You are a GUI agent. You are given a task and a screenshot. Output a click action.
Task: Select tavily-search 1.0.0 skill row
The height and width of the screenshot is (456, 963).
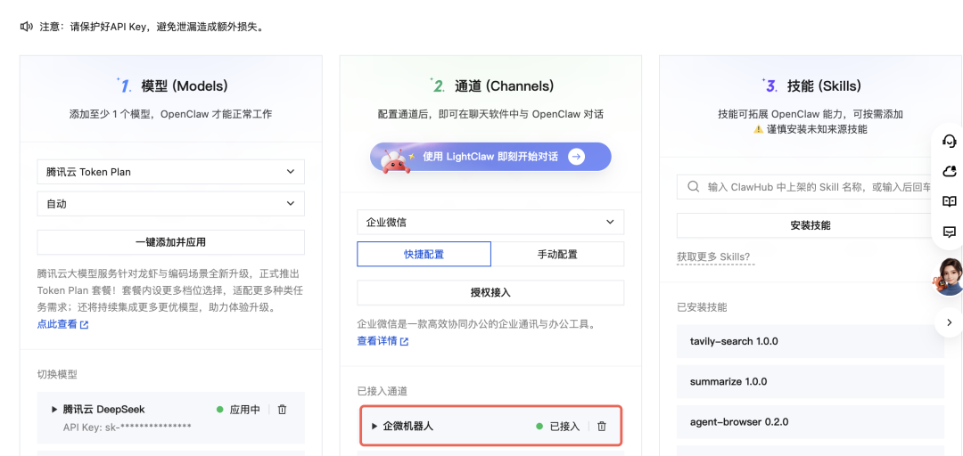click(810, 341)
